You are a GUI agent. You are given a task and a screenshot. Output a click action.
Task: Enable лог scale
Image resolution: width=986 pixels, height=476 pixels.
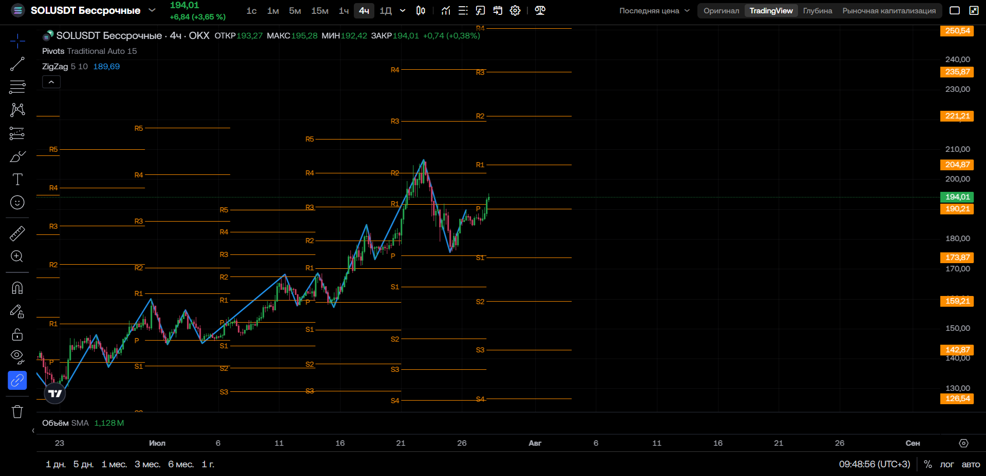pyautogui.click(x=946, y=464)
